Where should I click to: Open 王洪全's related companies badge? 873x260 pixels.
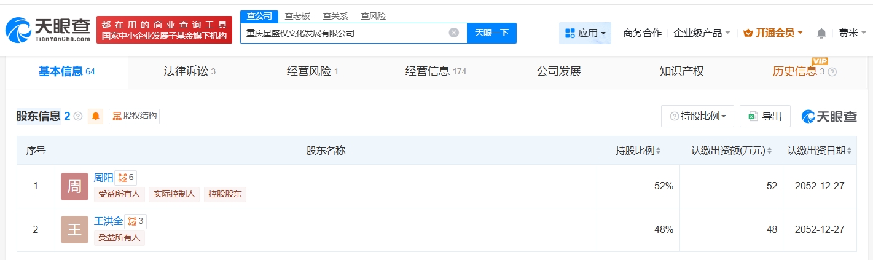tap(135, 221)
